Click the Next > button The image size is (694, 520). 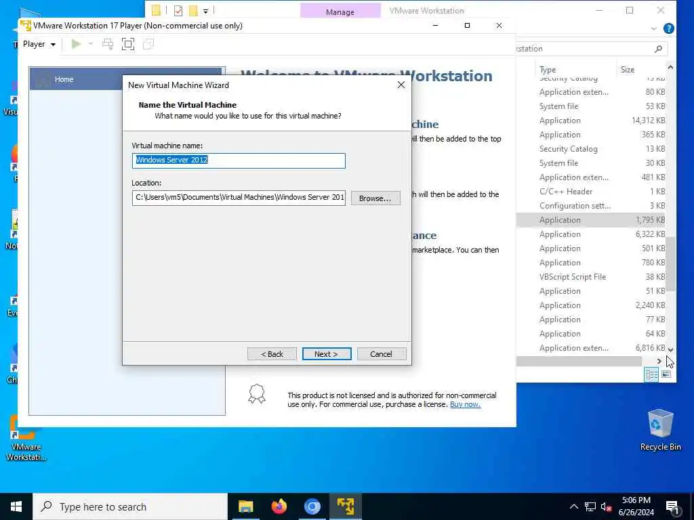(x=327, y=353)
